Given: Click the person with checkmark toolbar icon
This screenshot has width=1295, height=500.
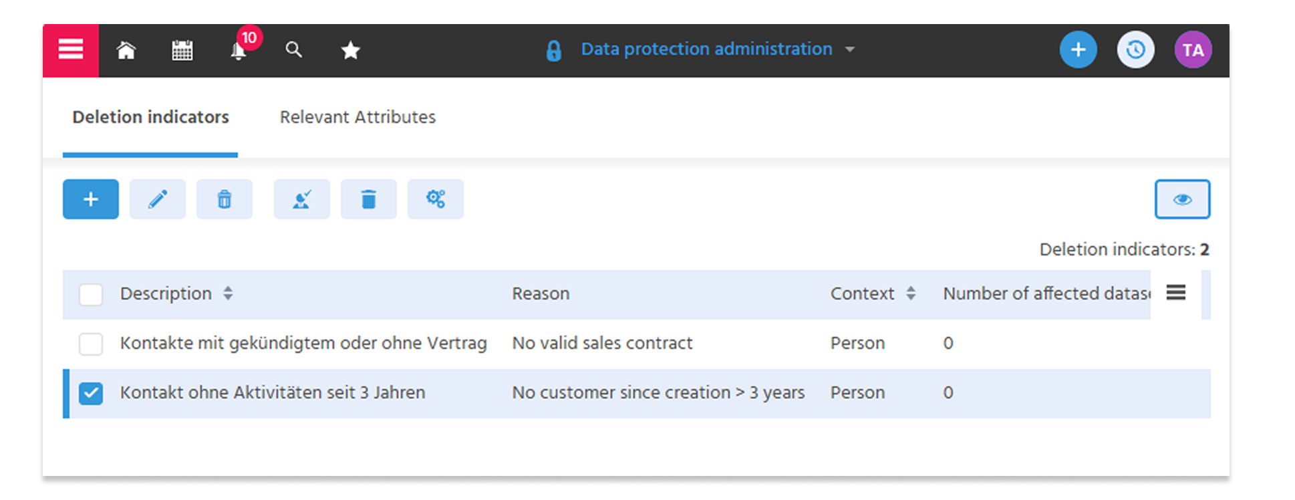Looking at the screenshot, I should click(302, 199).
